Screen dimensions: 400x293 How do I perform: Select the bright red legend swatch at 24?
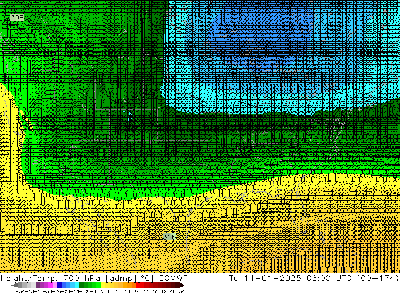tap(138, 285)
